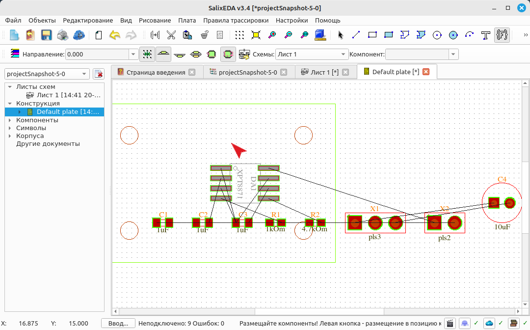Click the dotted grid settings icon

[x=239, y=35]
